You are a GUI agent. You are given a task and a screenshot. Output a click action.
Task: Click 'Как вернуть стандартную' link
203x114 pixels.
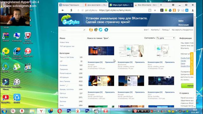point(182,30)
